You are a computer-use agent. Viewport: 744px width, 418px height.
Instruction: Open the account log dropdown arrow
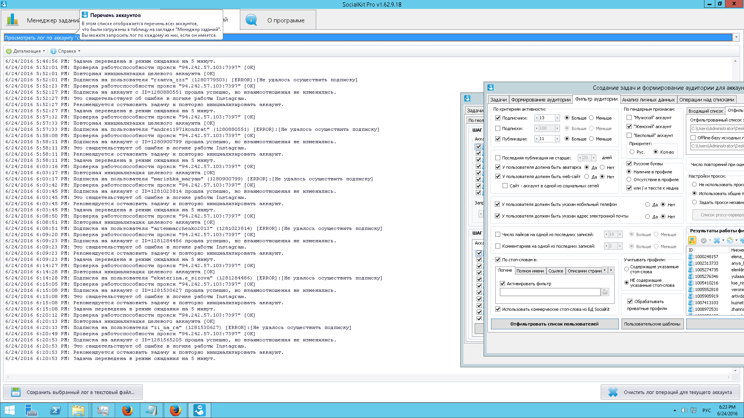tap(736, 38)
